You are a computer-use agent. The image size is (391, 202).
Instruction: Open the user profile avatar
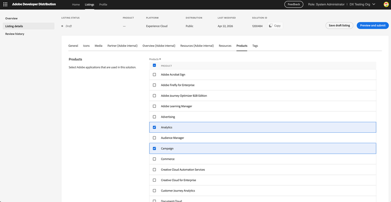pyautogui.click(x=386, y=5)
